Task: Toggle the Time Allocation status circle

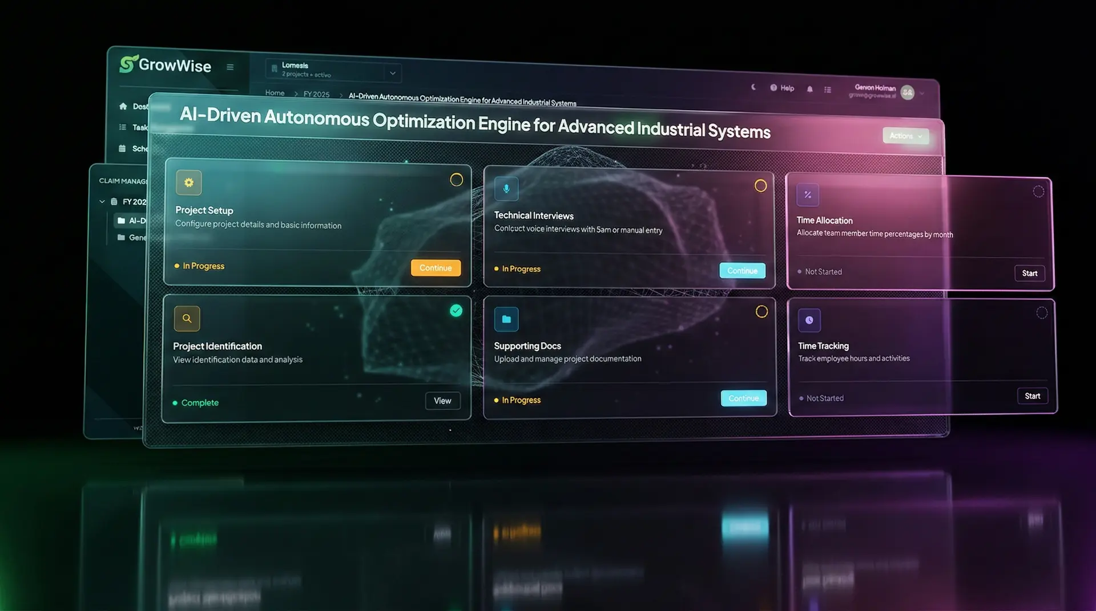Action: [1038, 192]
